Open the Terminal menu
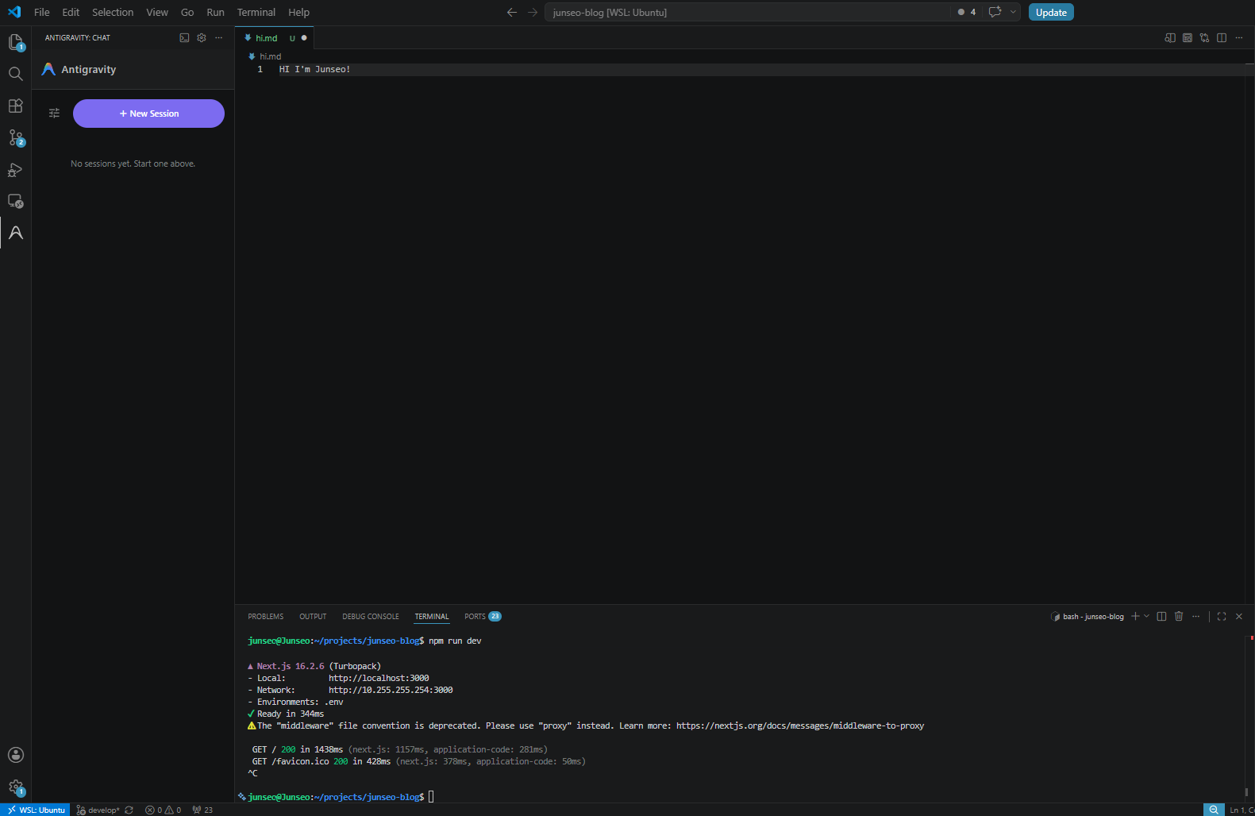Image resolution: width=1255 pixels, height=816 pixels. pyautogui.click(x=256, y=12)
